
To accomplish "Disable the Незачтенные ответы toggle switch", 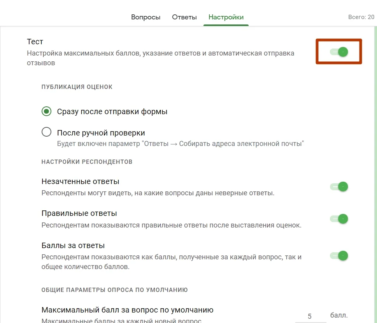I will click(x=339, y=187).
